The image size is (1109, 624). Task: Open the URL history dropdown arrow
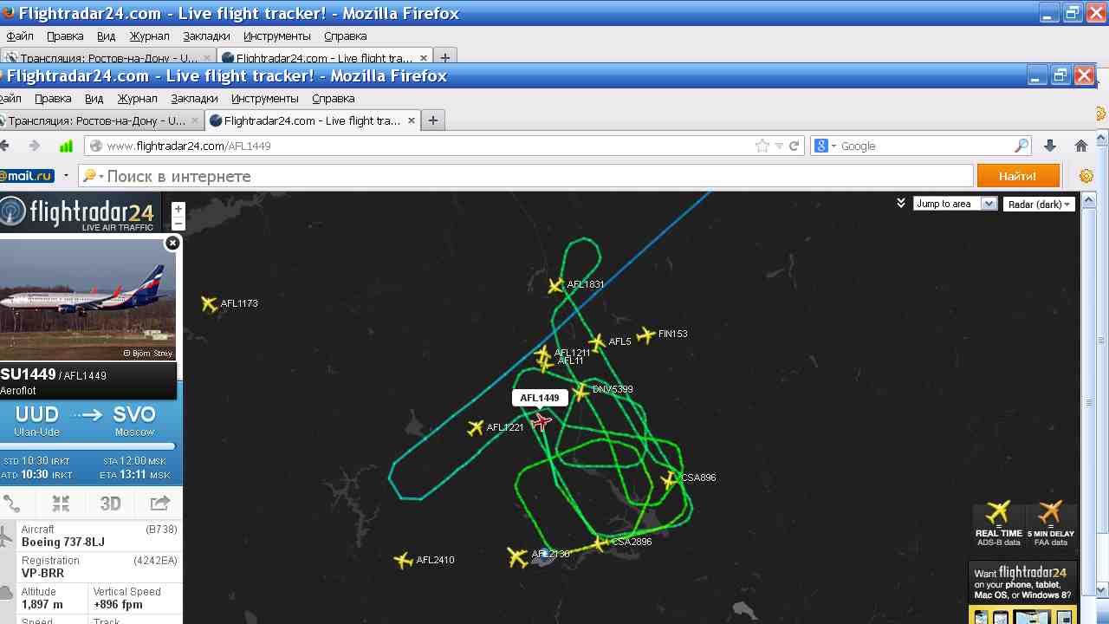779,146
